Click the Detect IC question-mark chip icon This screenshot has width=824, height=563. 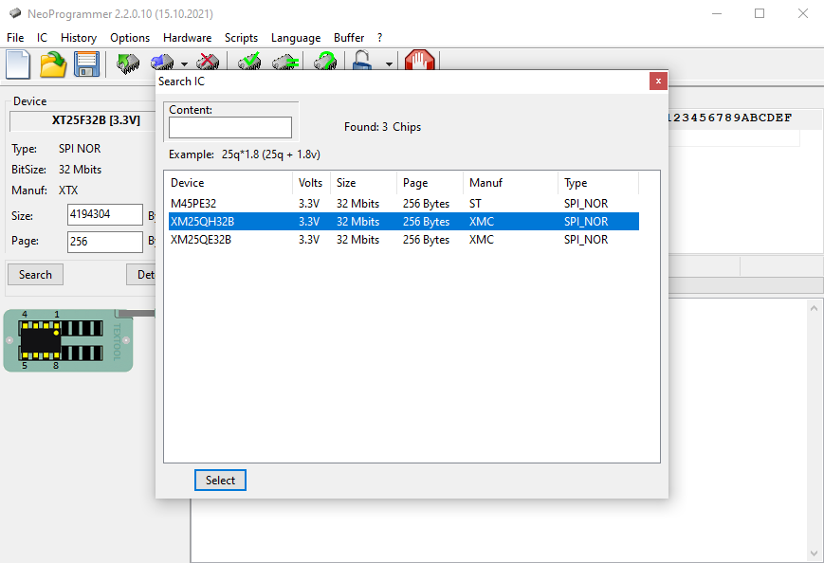325,61
